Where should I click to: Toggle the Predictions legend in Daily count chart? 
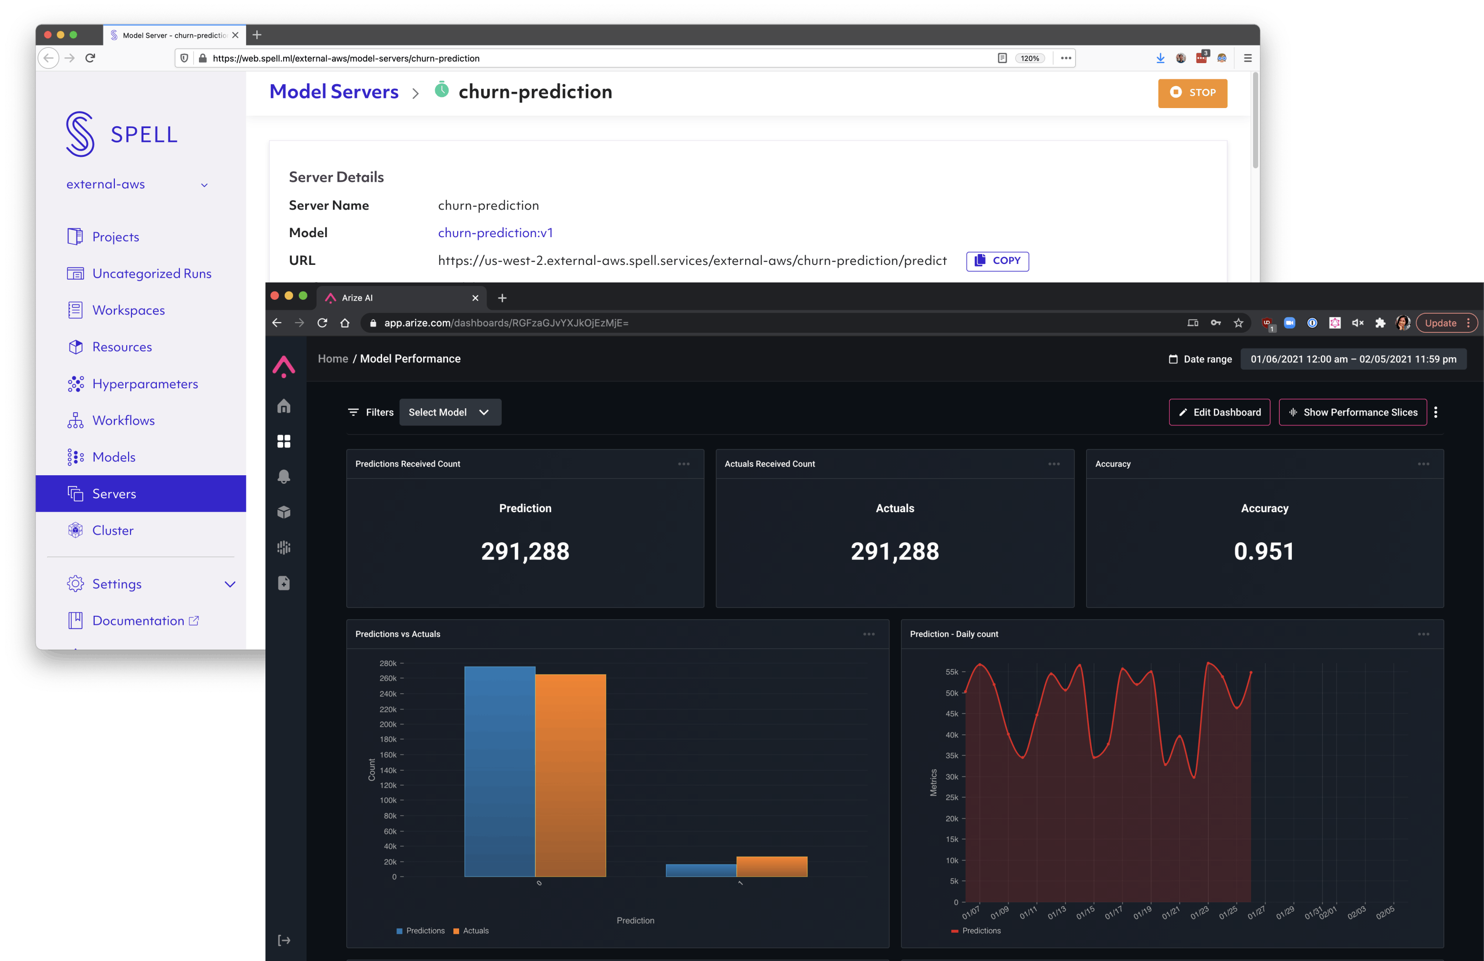[x=976, y=930]
